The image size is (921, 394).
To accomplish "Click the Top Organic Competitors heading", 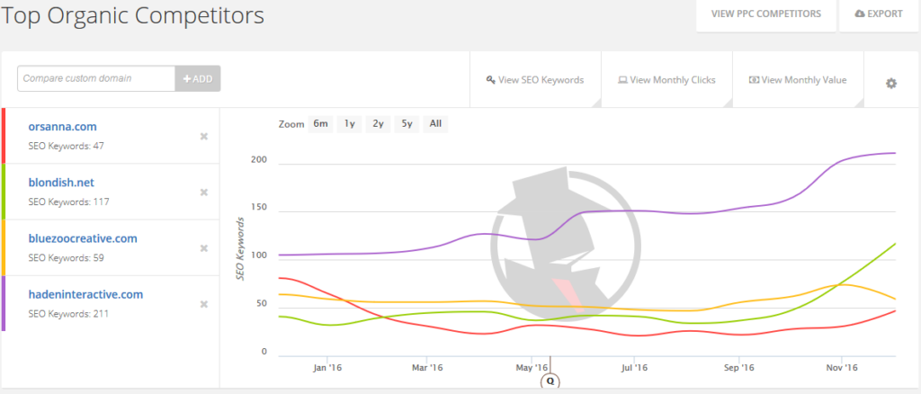I will tap(132, 16).
